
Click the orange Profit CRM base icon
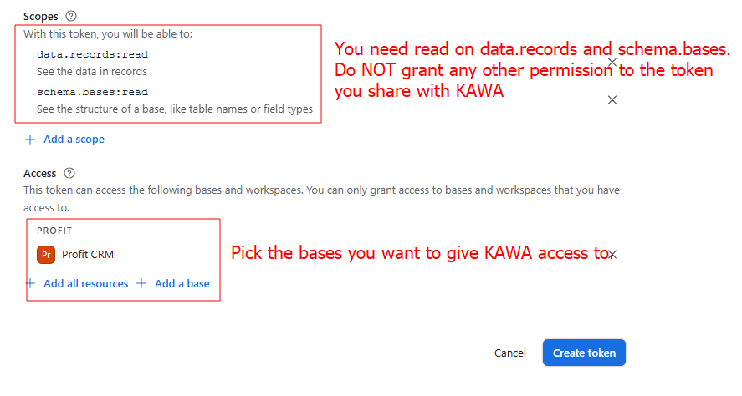[x=46, y=254]
